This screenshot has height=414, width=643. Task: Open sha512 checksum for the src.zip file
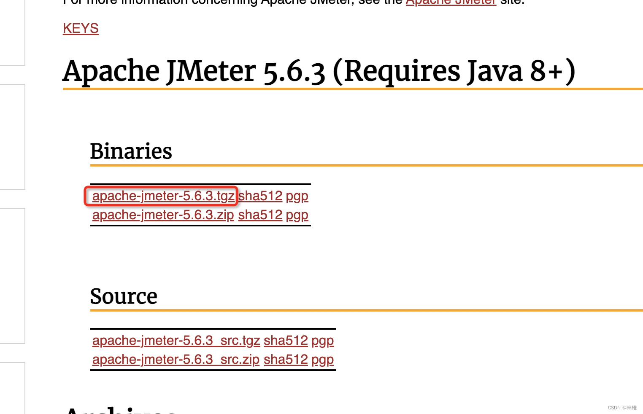pyautogui.click(x=286, y=360)
